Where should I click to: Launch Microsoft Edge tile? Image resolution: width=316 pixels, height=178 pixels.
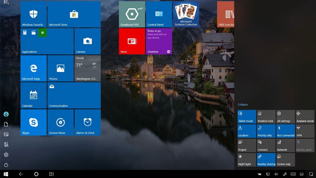tap(33, 68)
